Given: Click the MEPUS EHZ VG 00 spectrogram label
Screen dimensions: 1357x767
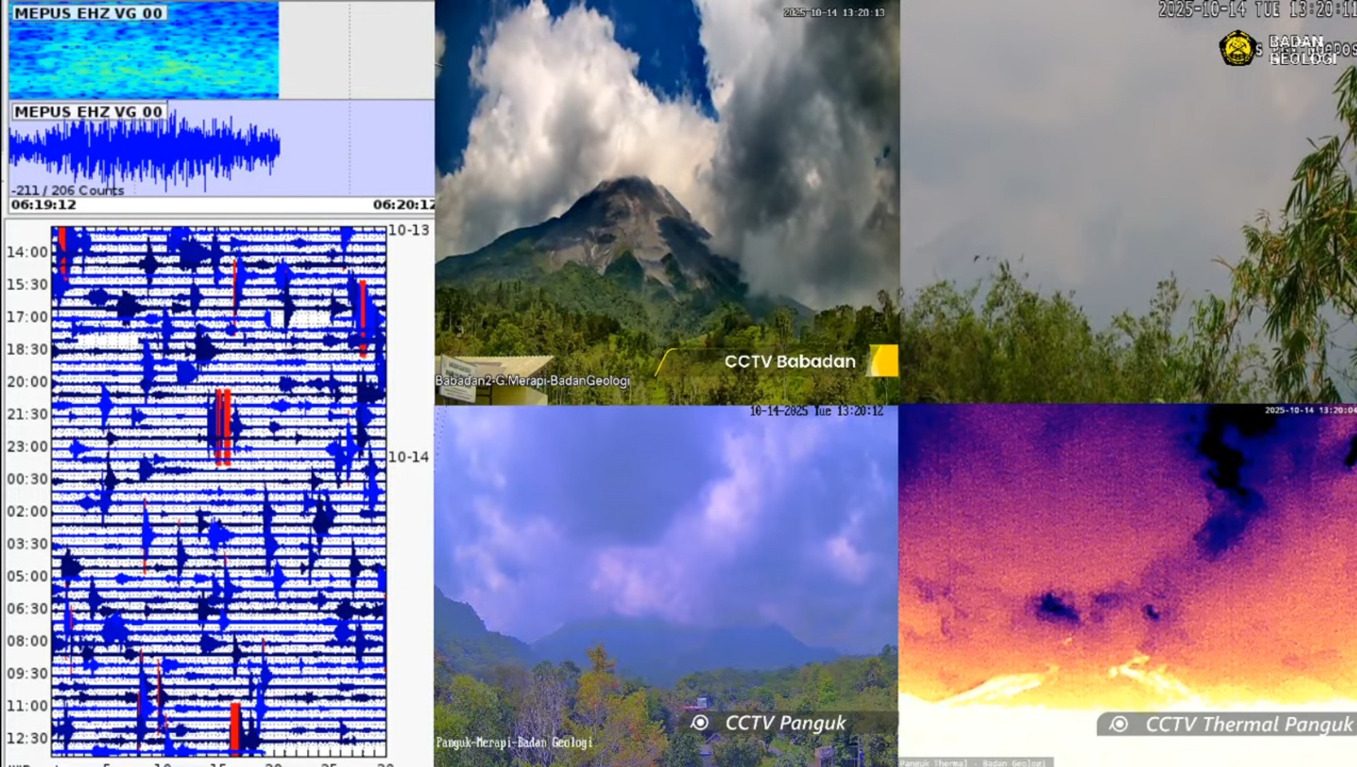Looking at the screenshot, I should (x=88, y=13).
